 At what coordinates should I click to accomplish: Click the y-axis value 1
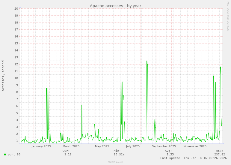coord(17,141)
